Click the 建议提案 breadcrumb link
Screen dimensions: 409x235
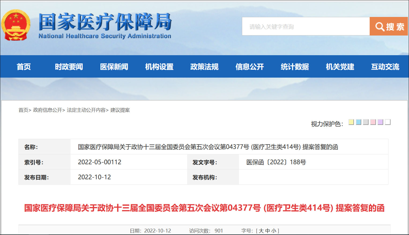[x=120, y=110]
